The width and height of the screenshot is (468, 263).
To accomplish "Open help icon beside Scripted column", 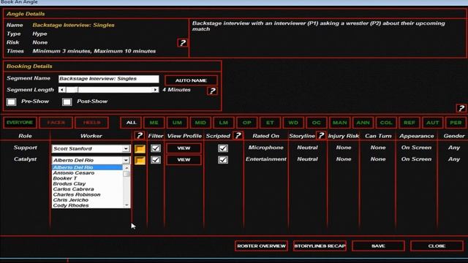I will 238,136.
